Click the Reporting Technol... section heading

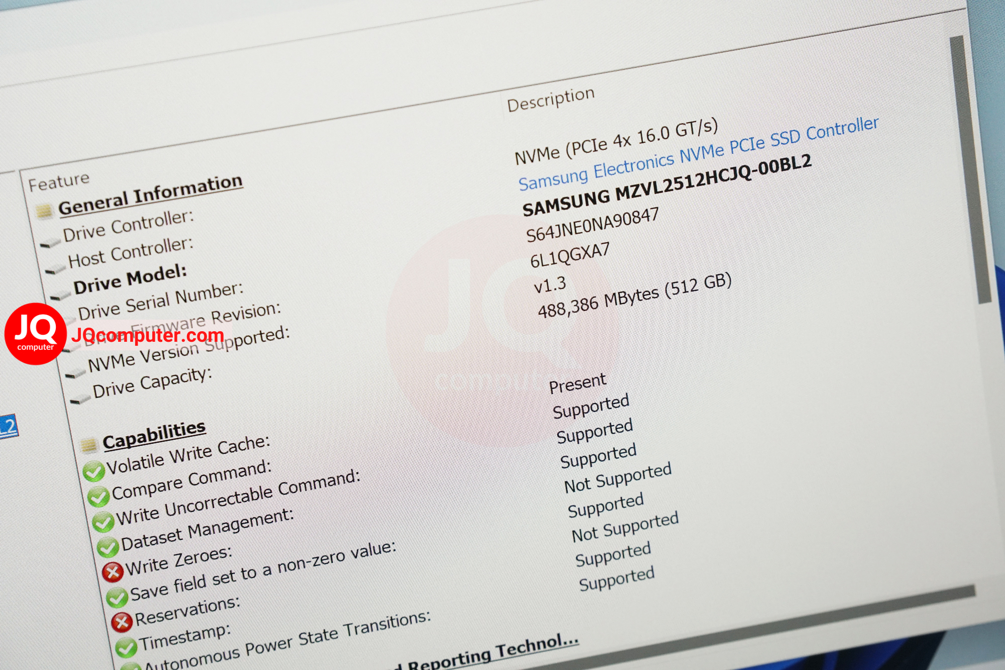click(x=486, y=653)
